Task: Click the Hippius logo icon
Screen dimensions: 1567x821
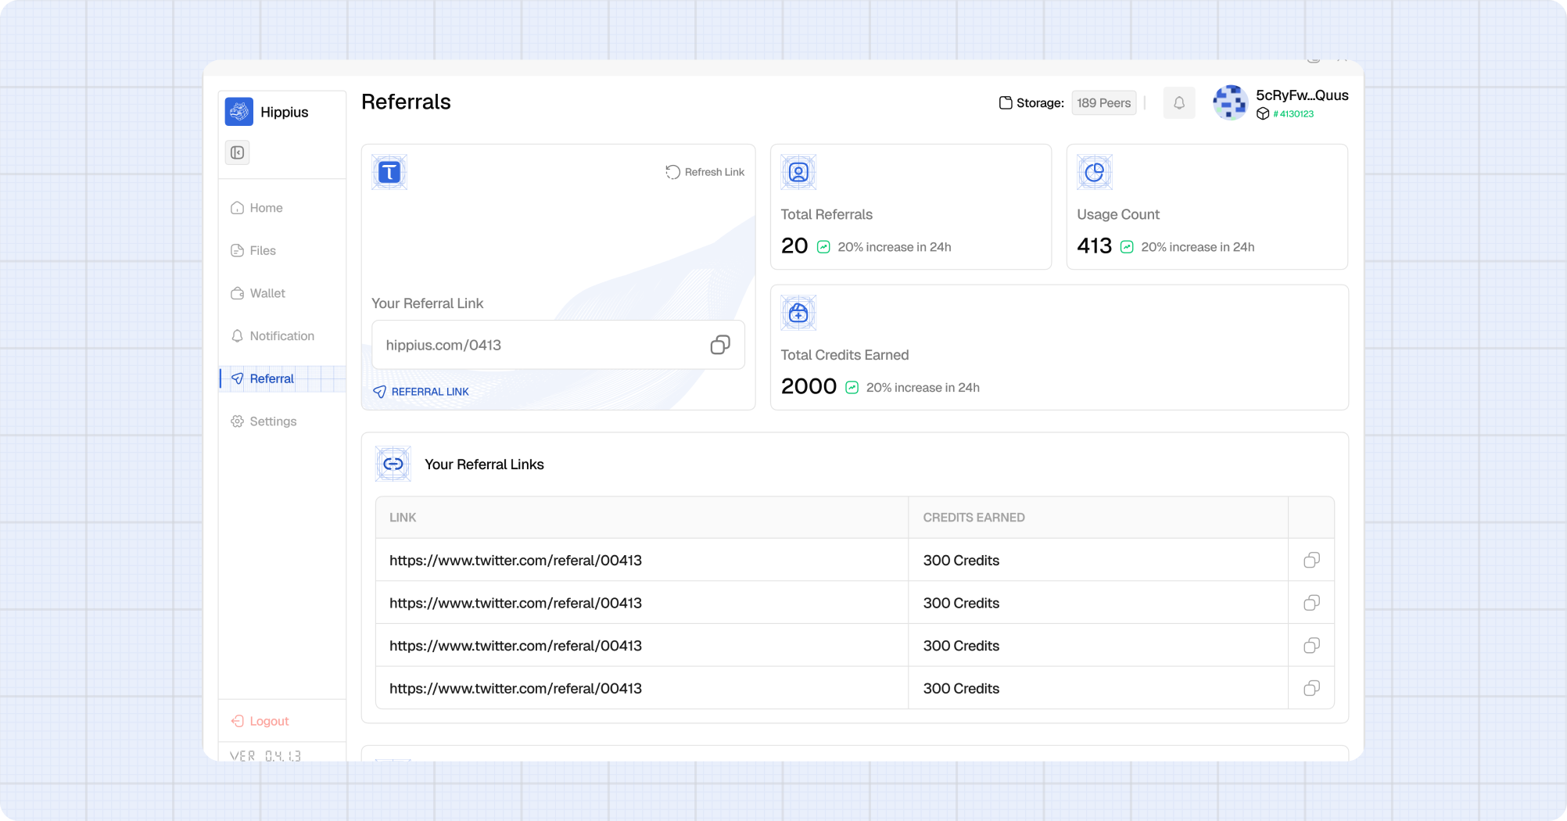Action: pyautogui.click(x=239, y=112)
